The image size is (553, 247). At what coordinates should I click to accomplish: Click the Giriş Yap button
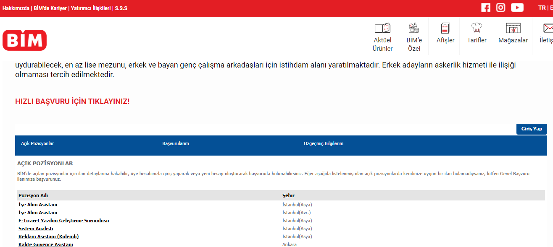(x=532, y=129)
